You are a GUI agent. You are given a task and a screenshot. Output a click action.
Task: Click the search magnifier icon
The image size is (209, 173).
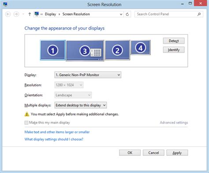tap(199, 14)
